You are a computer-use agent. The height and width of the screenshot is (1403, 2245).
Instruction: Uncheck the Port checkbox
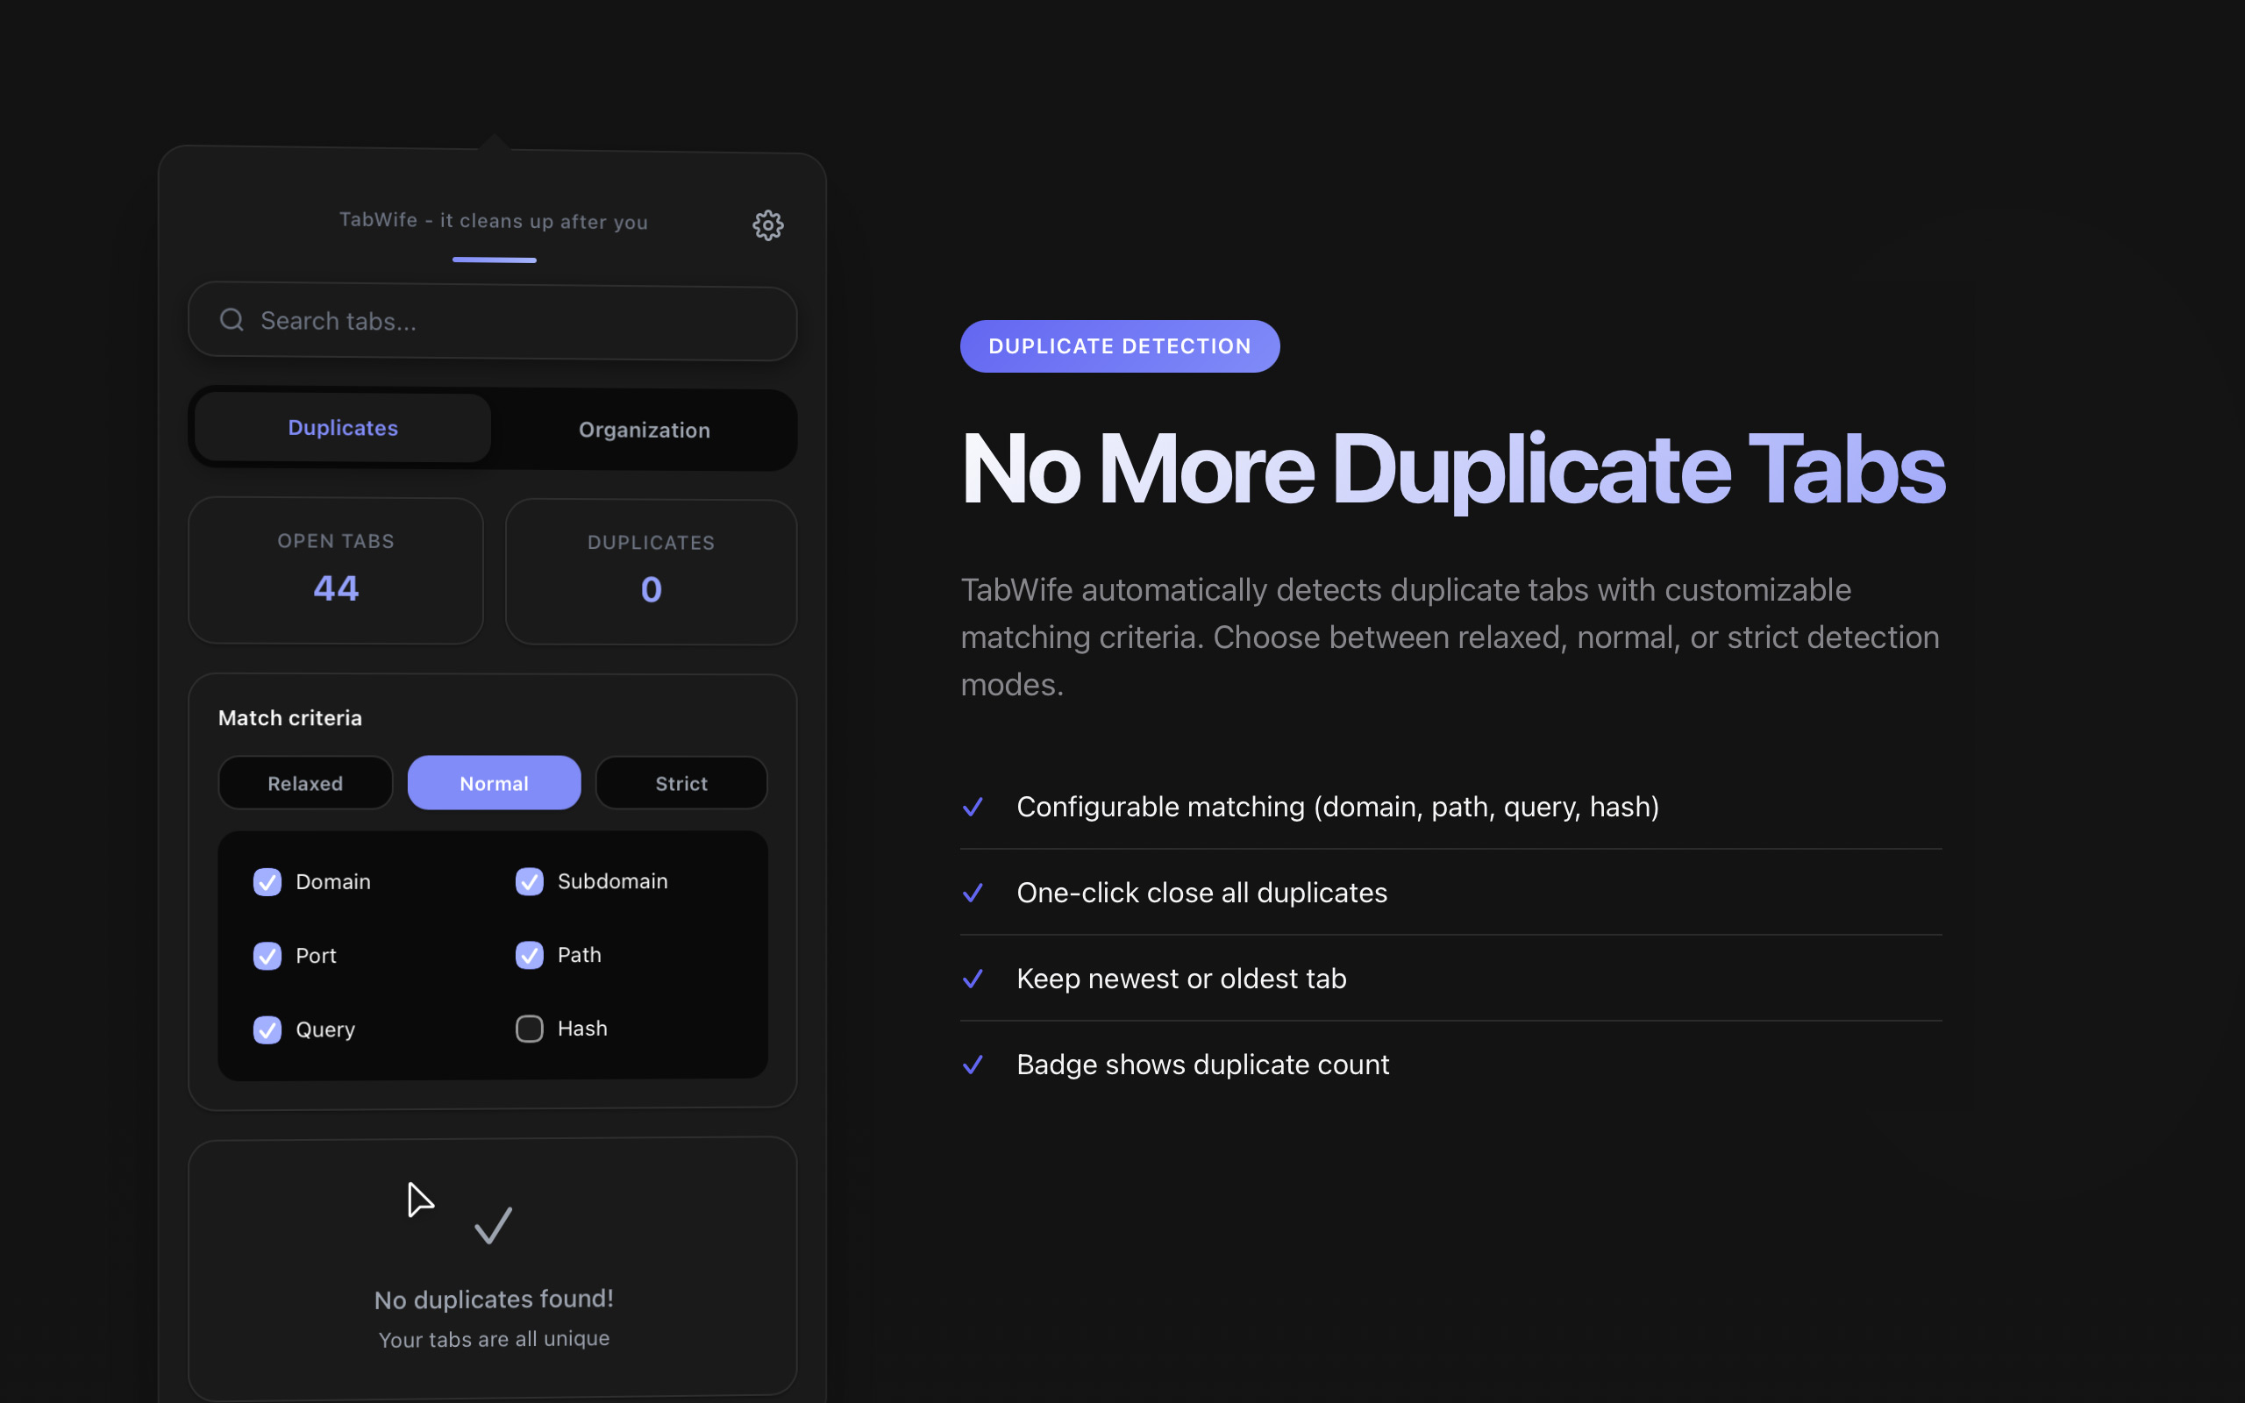pos(267,955)
